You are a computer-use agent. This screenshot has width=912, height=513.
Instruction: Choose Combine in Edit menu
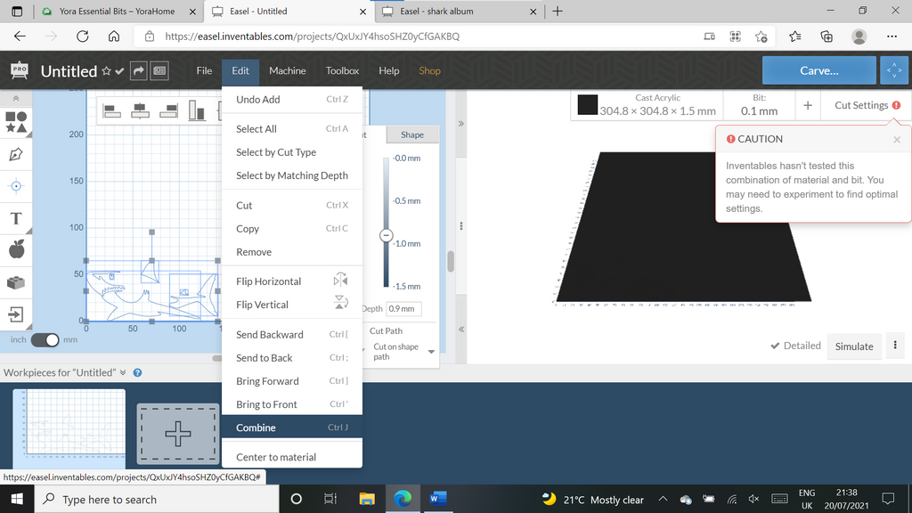click(292, 427)
